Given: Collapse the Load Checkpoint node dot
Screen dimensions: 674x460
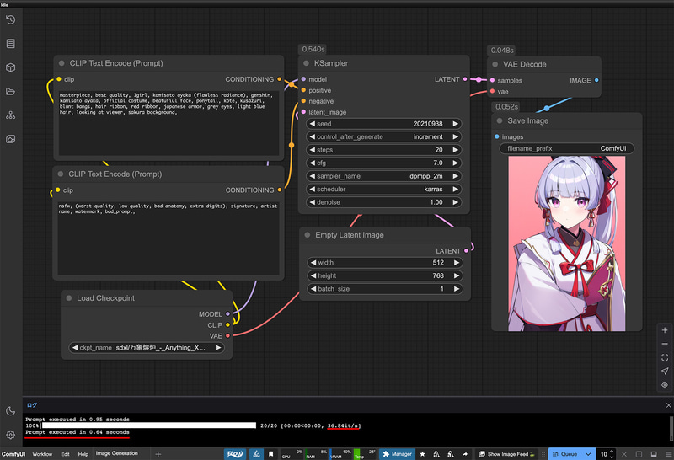Looking at the screenshot, I should pos(69,298).
